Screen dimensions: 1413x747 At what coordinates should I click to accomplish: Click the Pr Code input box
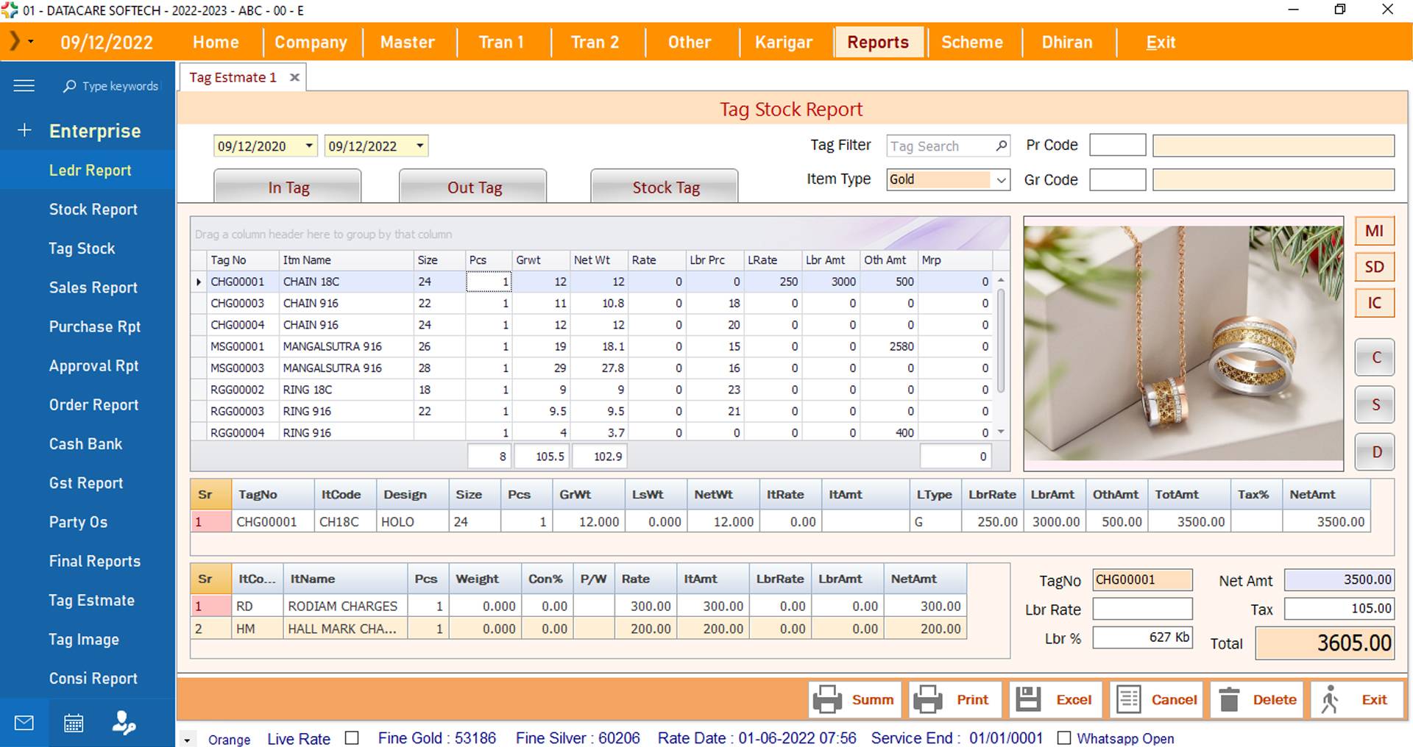[1118, 145]
